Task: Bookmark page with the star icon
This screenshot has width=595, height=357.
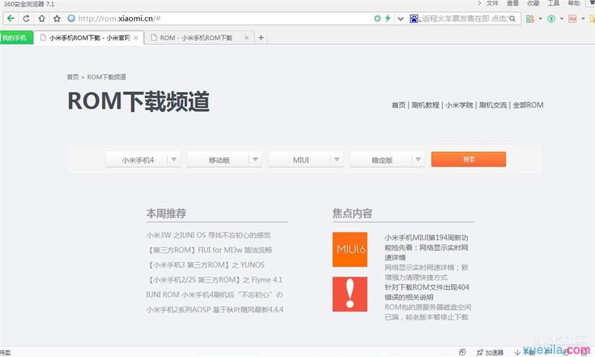Action: click(x=57, y=18)
